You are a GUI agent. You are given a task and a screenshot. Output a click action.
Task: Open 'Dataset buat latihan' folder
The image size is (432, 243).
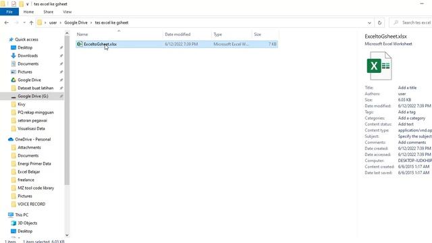(36, 88)
